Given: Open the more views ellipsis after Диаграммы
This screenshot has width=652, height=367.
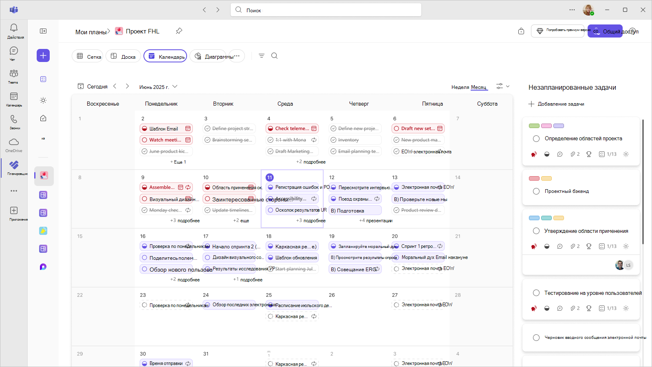Looking at the screenshot, I should 237,56.
